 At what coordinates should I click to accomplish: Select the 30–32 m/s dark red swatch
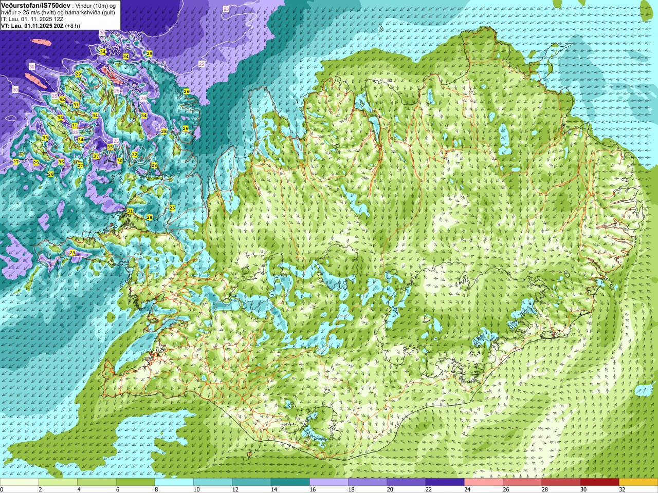[600, 482]
